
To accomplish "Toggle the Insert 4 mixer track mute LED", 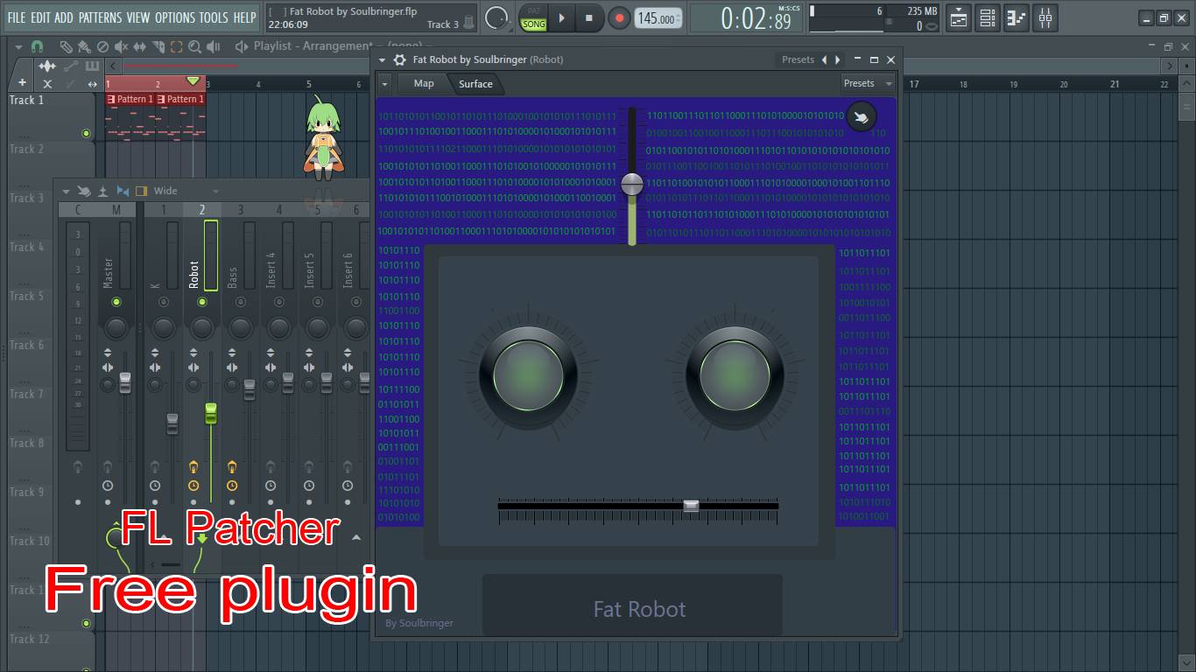I will (279, 302).
